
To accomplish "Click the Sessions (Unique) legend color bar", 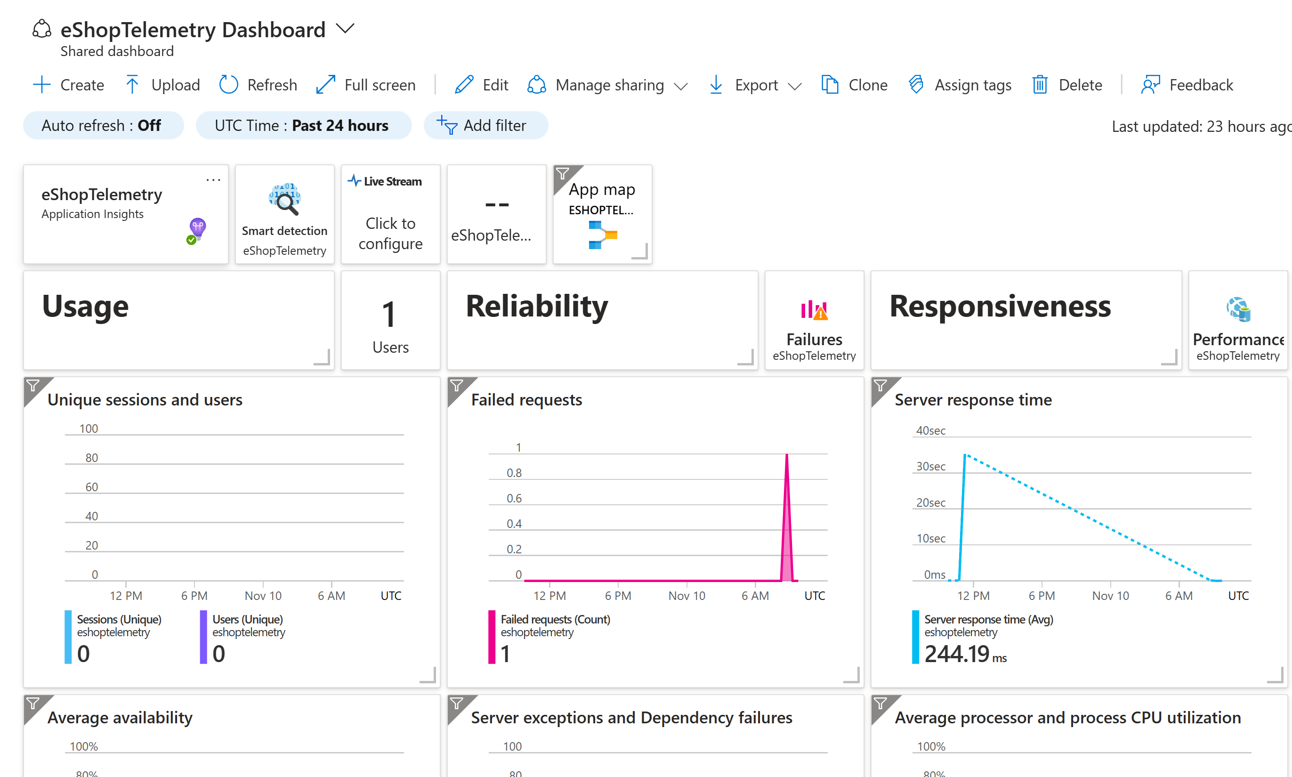I will [68, 637].
